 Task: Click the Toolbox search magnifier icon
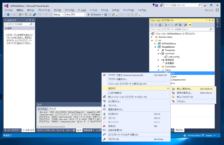tap(31, 24)
